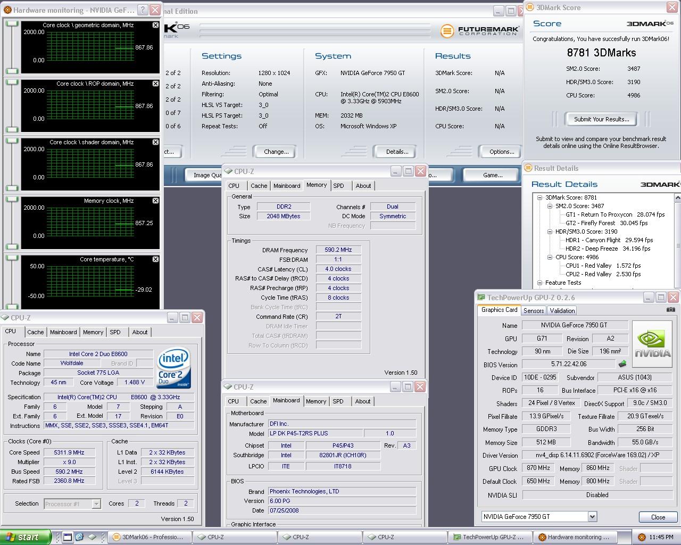The image size is (681, 545).
Task: Open the GPU-Z graphics card dropdown
Action: [x=592, y=517]
